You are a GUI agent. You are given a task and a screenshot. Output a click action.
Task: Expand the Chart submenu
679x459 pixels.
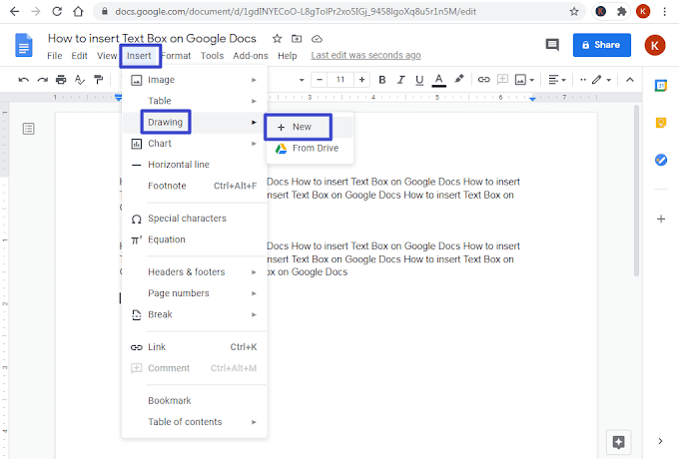[195, 144]
